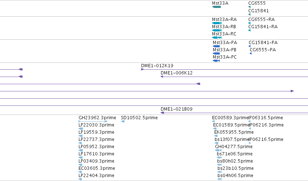The height and width of the screenshot is (181, 308).
Task: Select the SD10502.5prime EST glyph
Action: pos(123,121)
